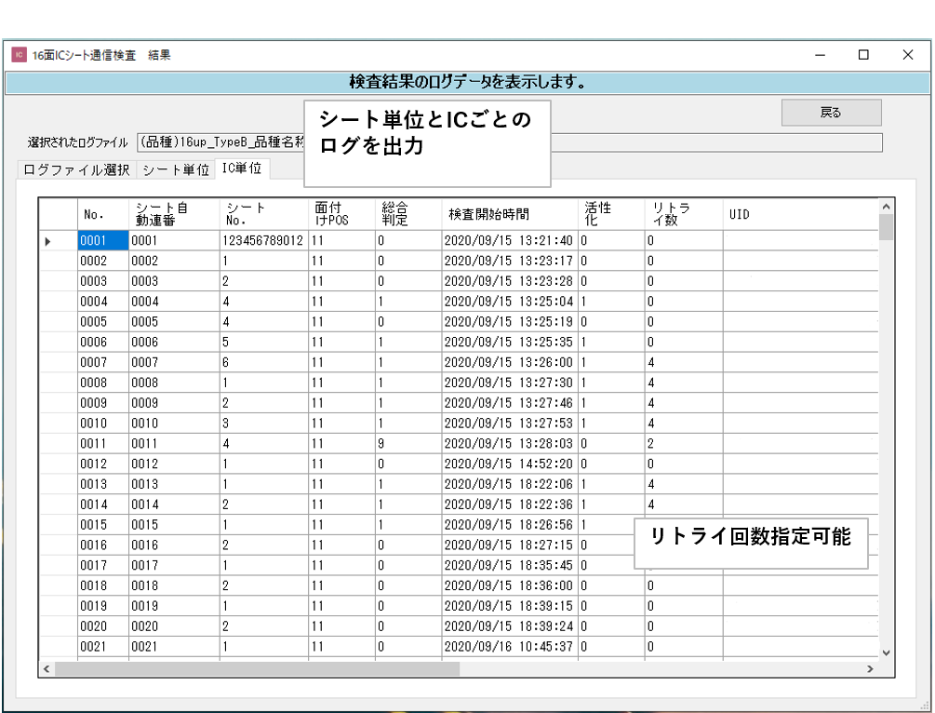Click the horizontal scrollbar thumb
The height and width of the screenshot is (713, 935).
point(257,669)
